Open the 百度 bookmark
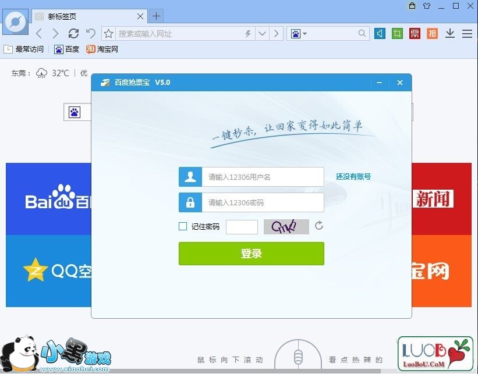 click(x=66, y=49)
